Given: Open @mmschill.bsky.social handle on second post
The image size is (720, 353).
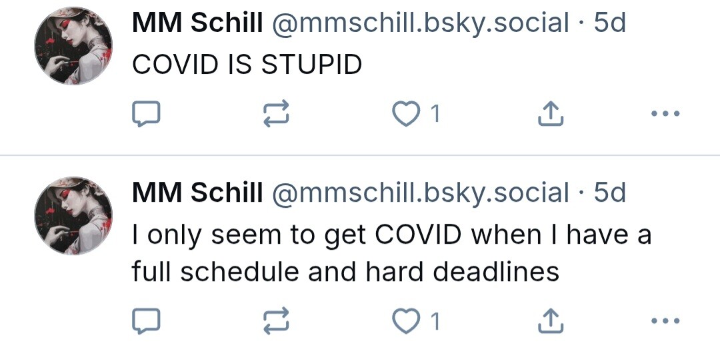Looking at the screenshot, I should (421, 192).
